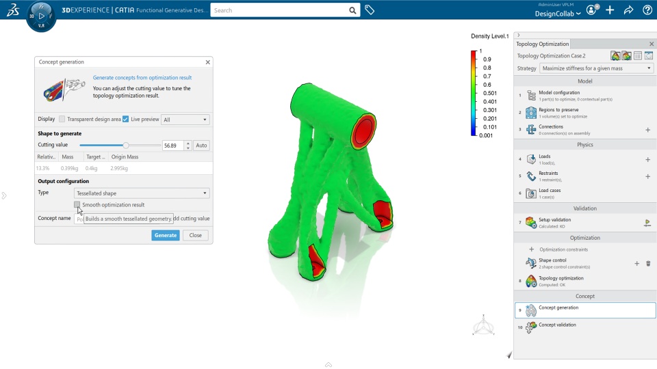Open the Strategy dropdown
Image resolution: width=657 pixels, height=369 pixels.
point(596,68)
